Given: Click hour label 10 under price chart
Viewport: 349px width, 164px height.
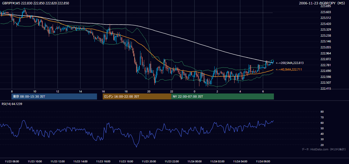Looking at the screenshot, I should [x=35, y=91].
